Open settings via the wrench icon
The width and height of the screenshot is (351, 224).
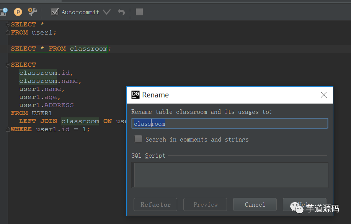[x=32, y=12]
